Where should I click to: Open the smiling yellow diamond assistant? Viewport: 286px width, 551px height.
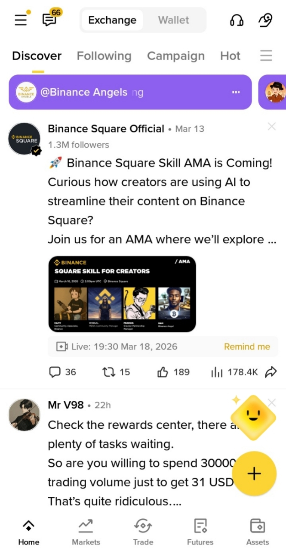253,416
